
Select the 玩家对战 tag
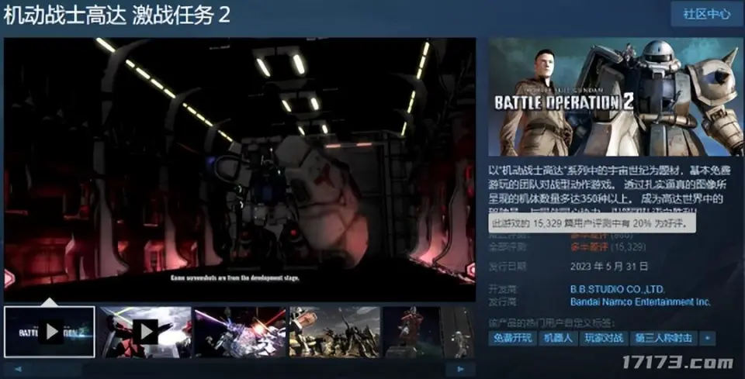pos(601,339)
